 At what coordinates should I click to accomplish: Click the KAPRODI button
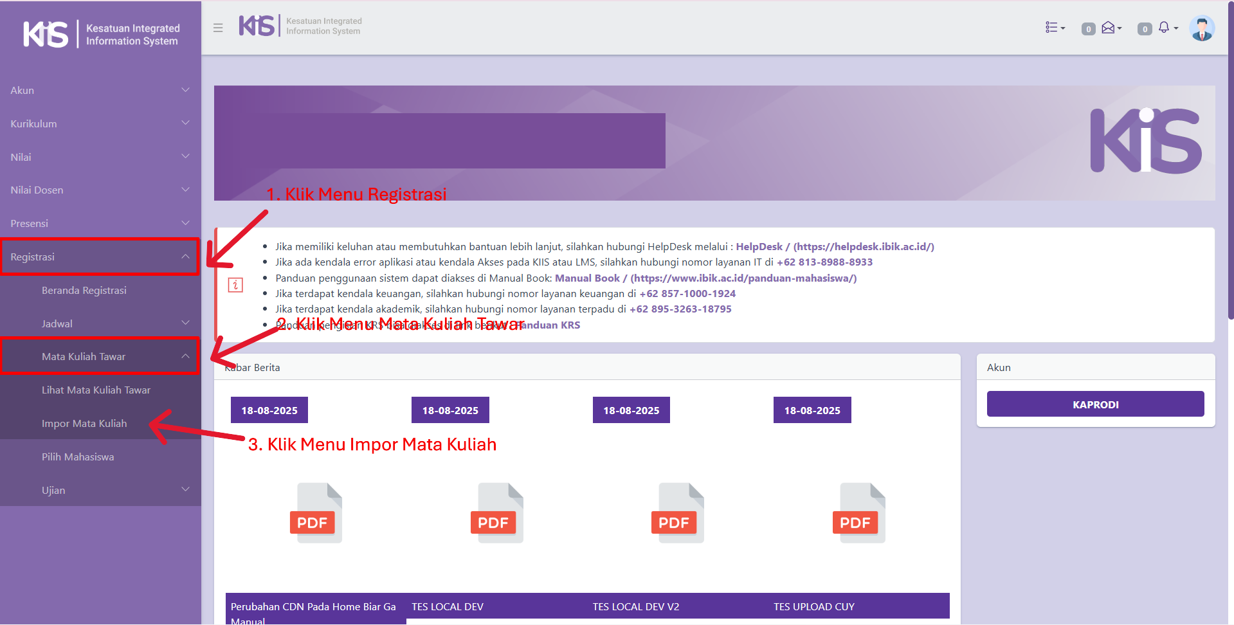tap(1095, 404)
